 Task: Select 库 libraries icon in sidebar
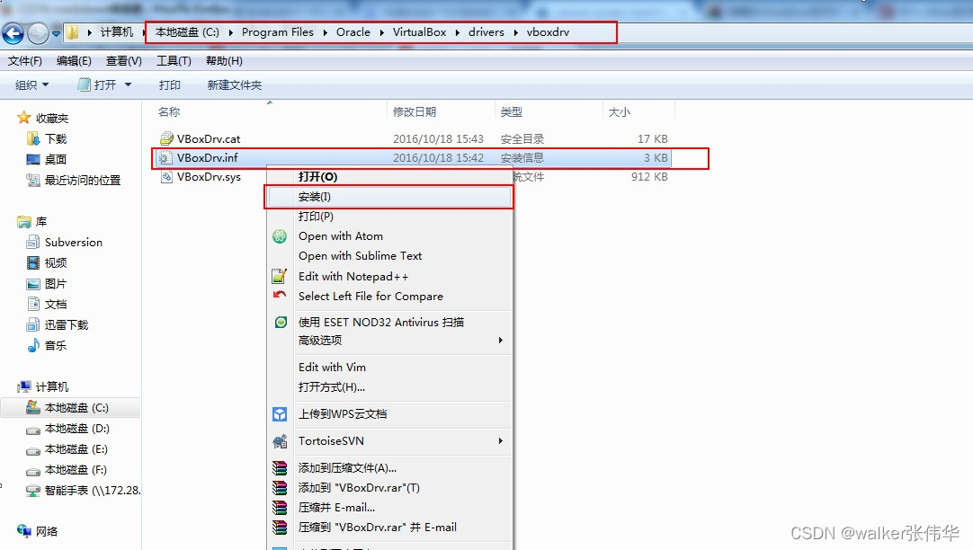(x=24, y=221)
